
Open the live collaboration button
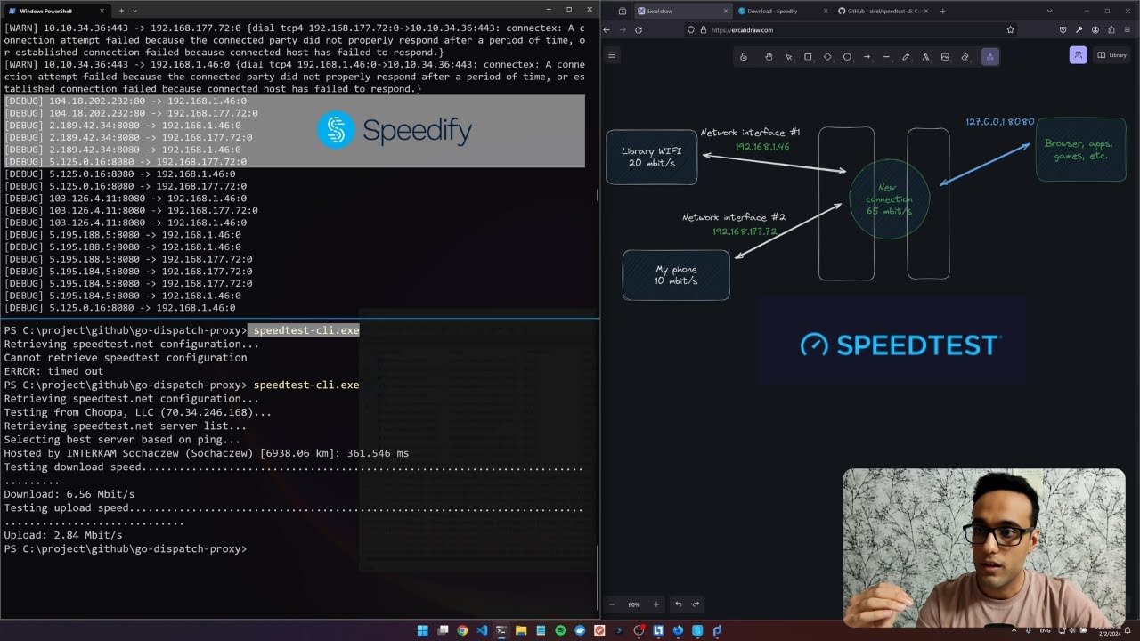coord(1078,55)
